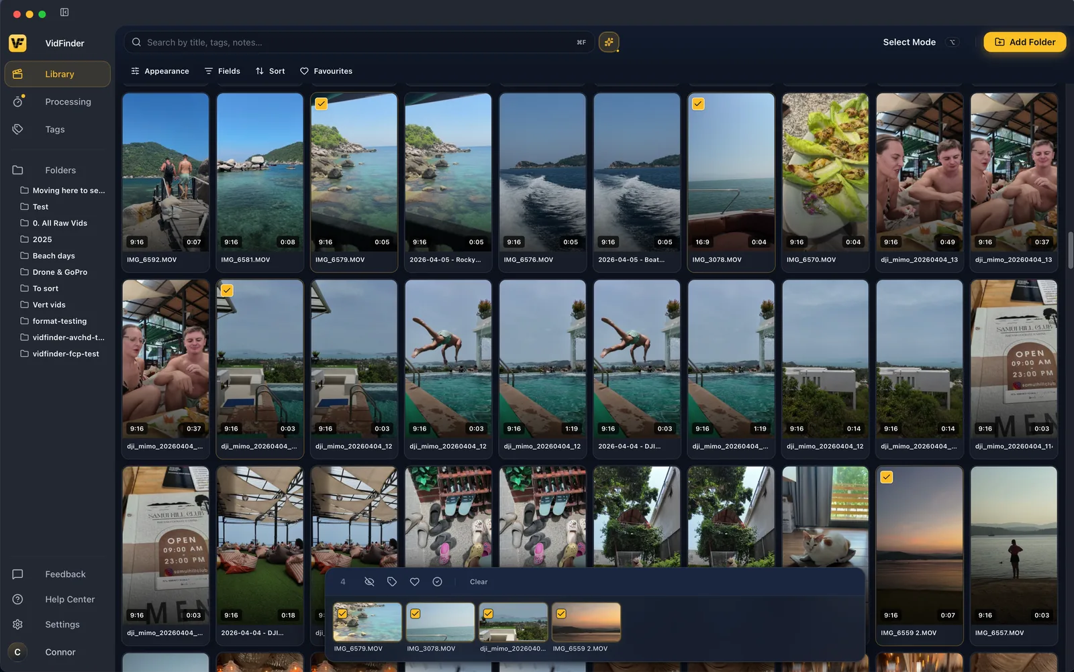Viewport: 1074px width, 672px height.
Task: Open the IMG_6557.MOV sunset video
Action: pos(1014,546)
